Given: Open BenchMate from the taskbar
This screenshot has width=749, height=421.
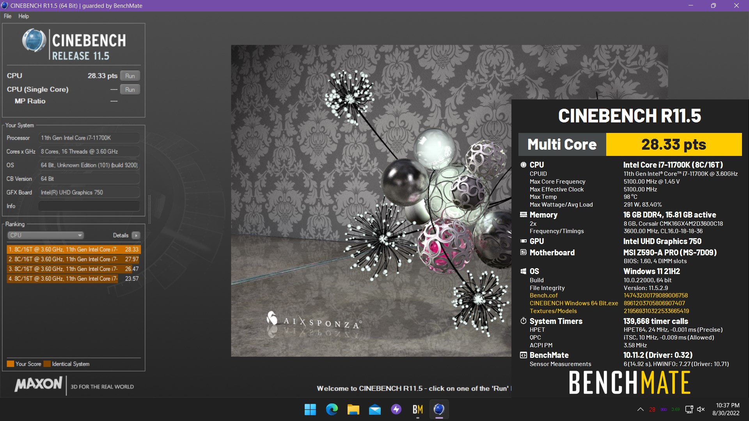Looking at the screenshot, I should [x=418, y=409].
